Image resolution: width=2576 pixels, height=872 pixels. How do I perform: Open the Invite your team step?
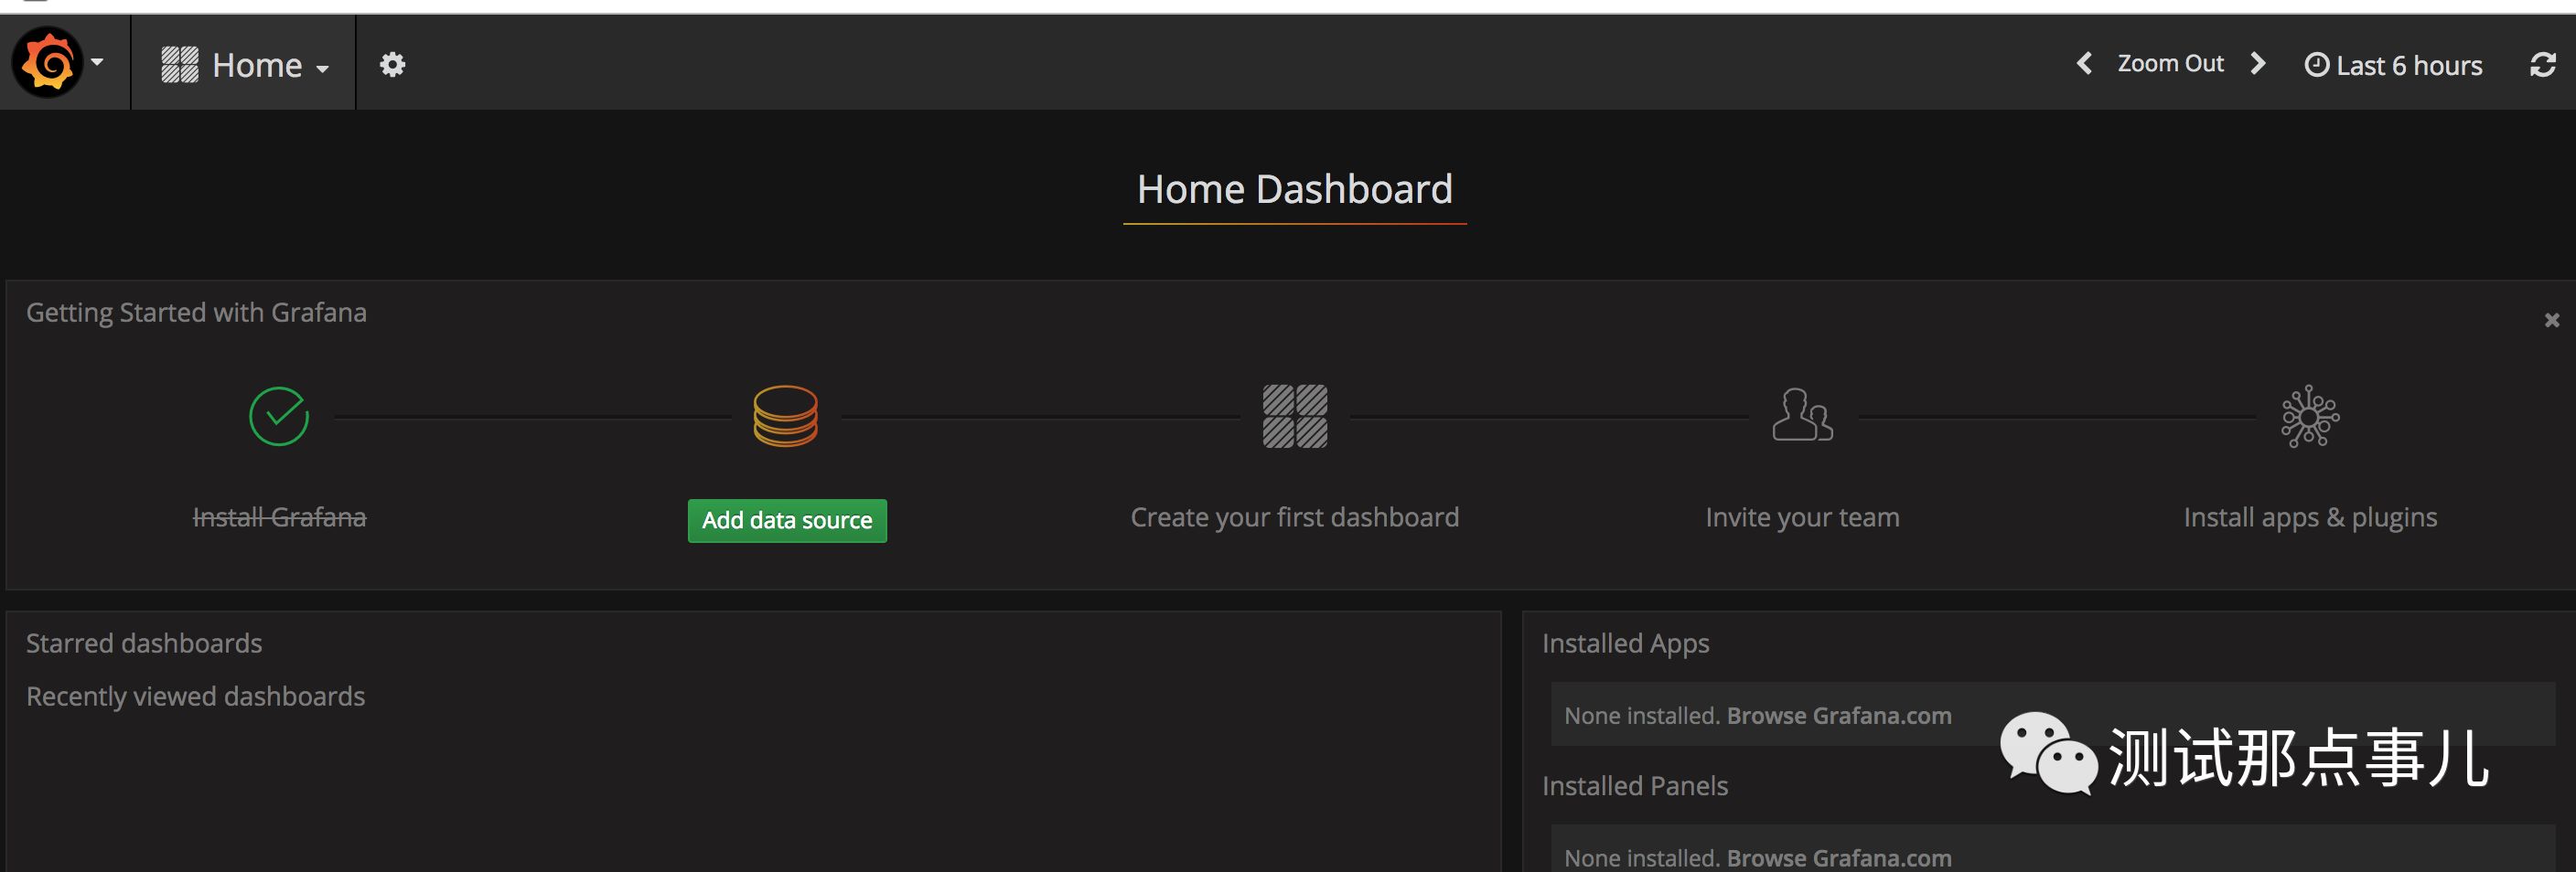1802,517
